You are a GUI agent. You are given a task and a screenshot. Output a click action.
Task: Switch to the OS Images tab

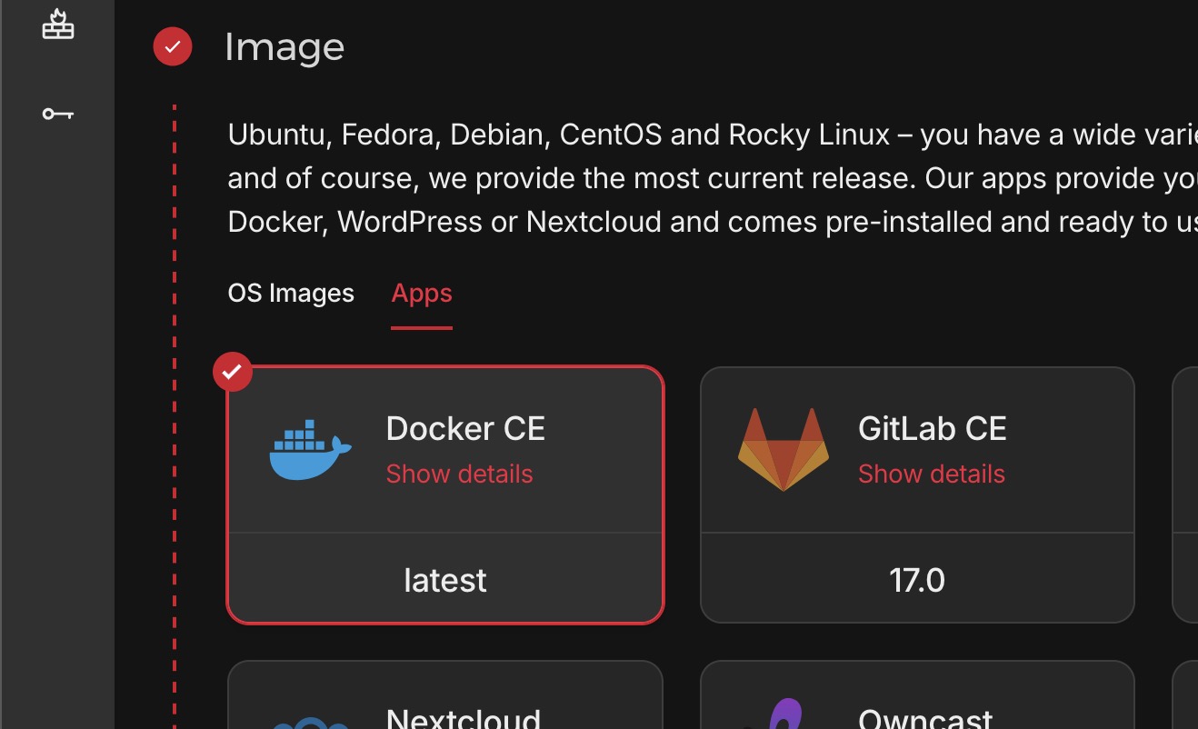tap(291, 294)
